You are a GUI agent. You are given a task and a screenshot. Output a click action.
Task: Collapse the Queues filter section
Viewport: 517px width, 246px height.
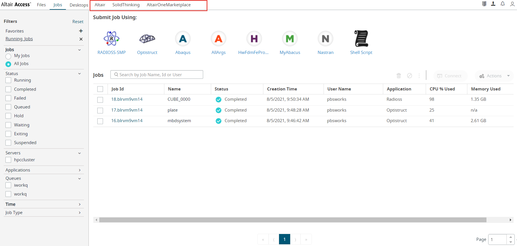click(80, 179)
